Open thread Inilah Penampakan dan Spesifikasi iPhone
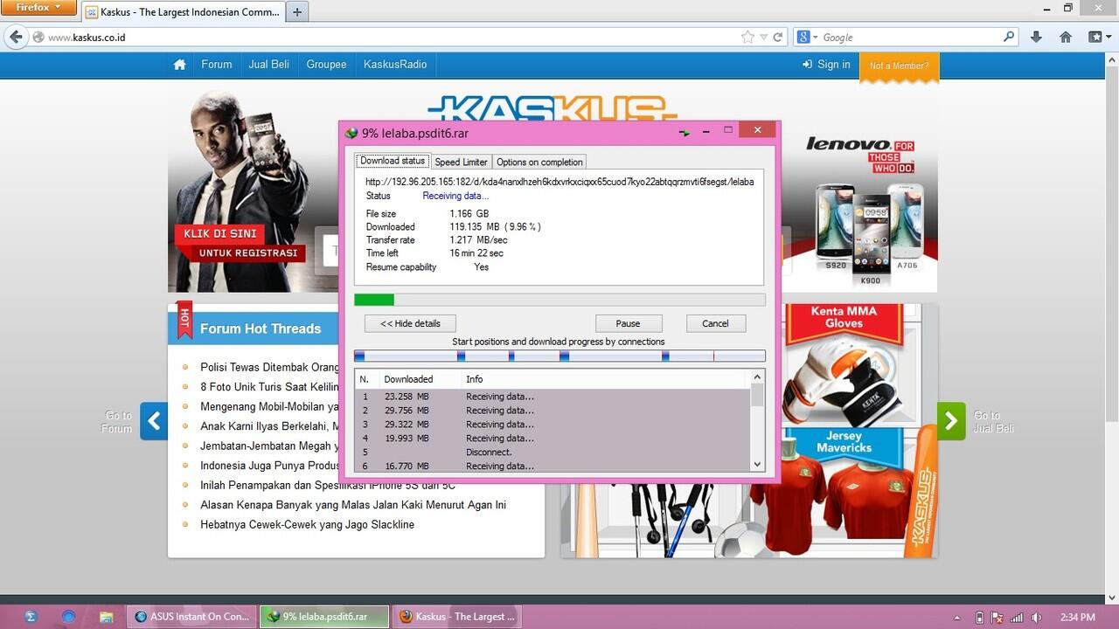Image resolution: width=1119 pixels, height=629 pixels. click(328, 485)
